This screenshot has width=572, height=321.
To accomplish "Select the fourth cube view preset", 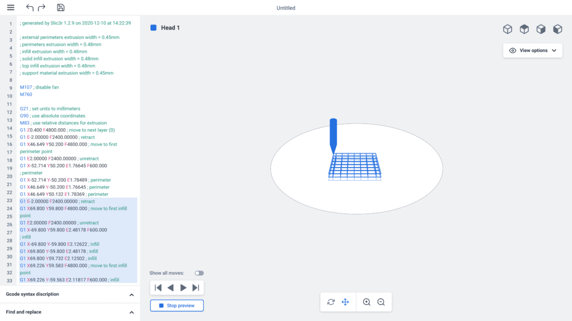I will coord(557,29).
